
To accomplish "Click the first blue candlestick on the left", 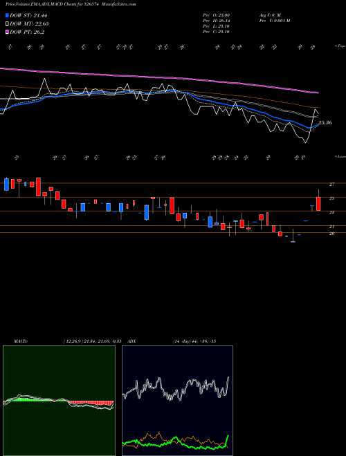I will (6, 184).
